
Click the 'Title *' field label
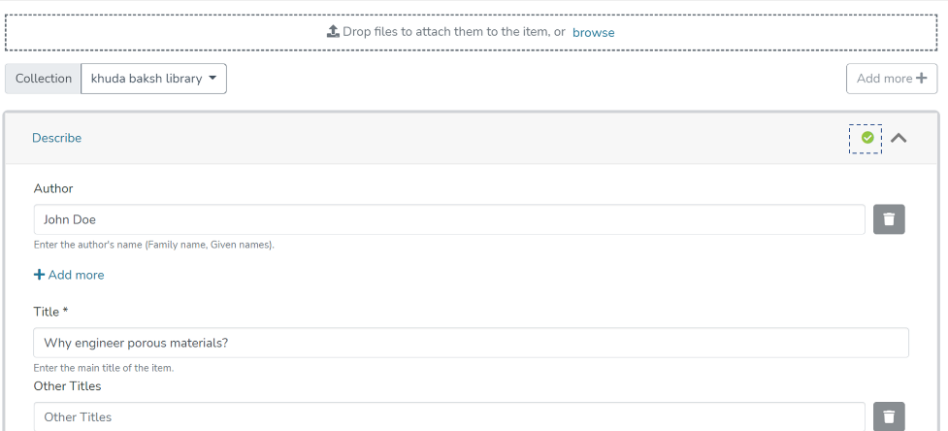[51, 312]
